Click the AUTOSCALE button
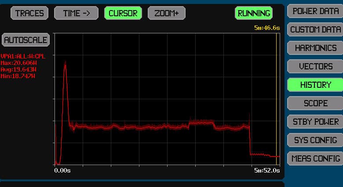Viewport: 343px width, 187px height. coord(26,40)
